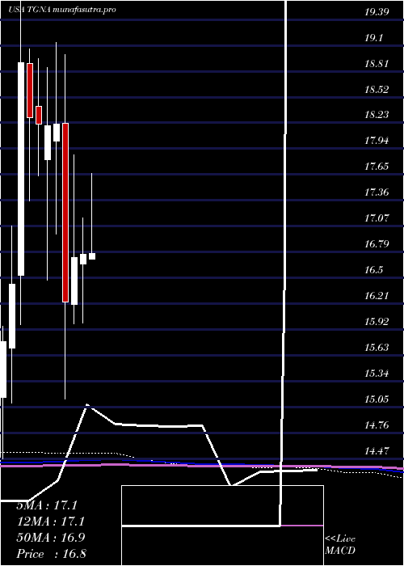
Task: Click the 17.07 price axis label
Action: pyautogui.click(x=377, y=218)
